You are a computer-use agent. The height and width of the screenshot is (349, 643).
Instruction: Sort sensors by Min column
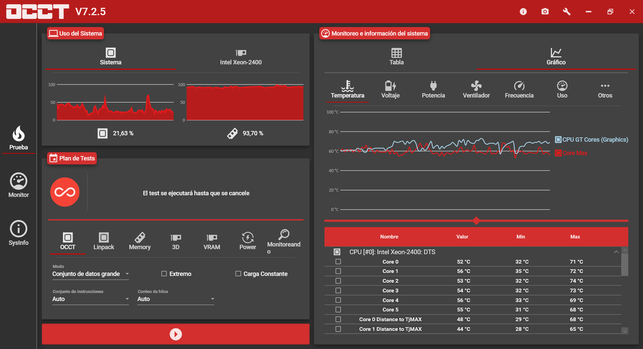pyautogui.click(x=521, y=237)
